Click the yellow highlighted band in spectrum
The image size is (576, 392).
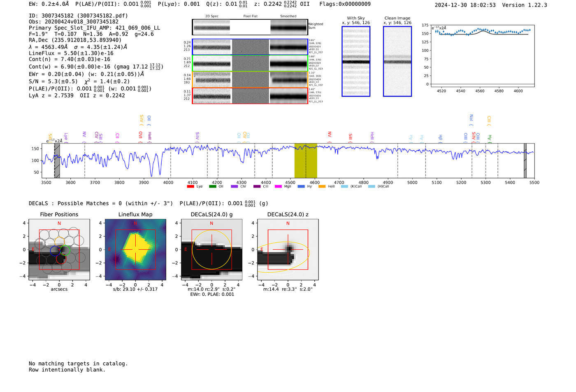coord(306,161)
